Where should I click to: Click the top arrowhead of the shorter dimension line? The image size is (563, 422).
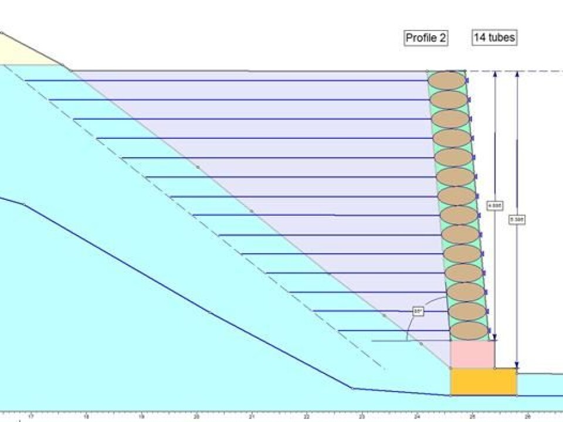(496, 75)
